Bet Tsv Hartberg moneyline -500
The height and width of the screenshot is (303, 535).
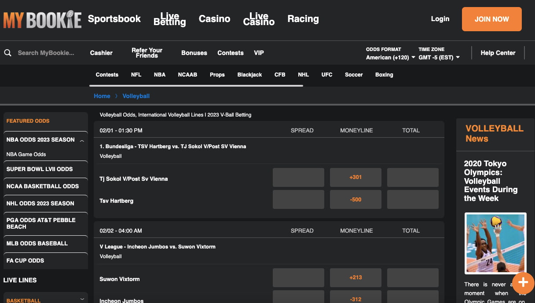pos(355,199)
